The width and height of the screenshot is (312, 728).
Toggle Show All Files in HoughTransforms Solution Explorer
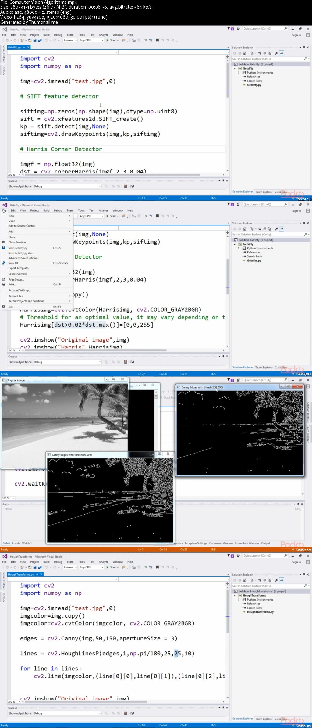click(270, 580)
